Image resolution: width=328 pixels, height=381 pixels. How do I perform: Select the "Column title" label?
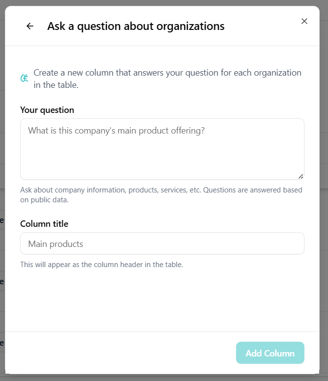pos(44,224)
